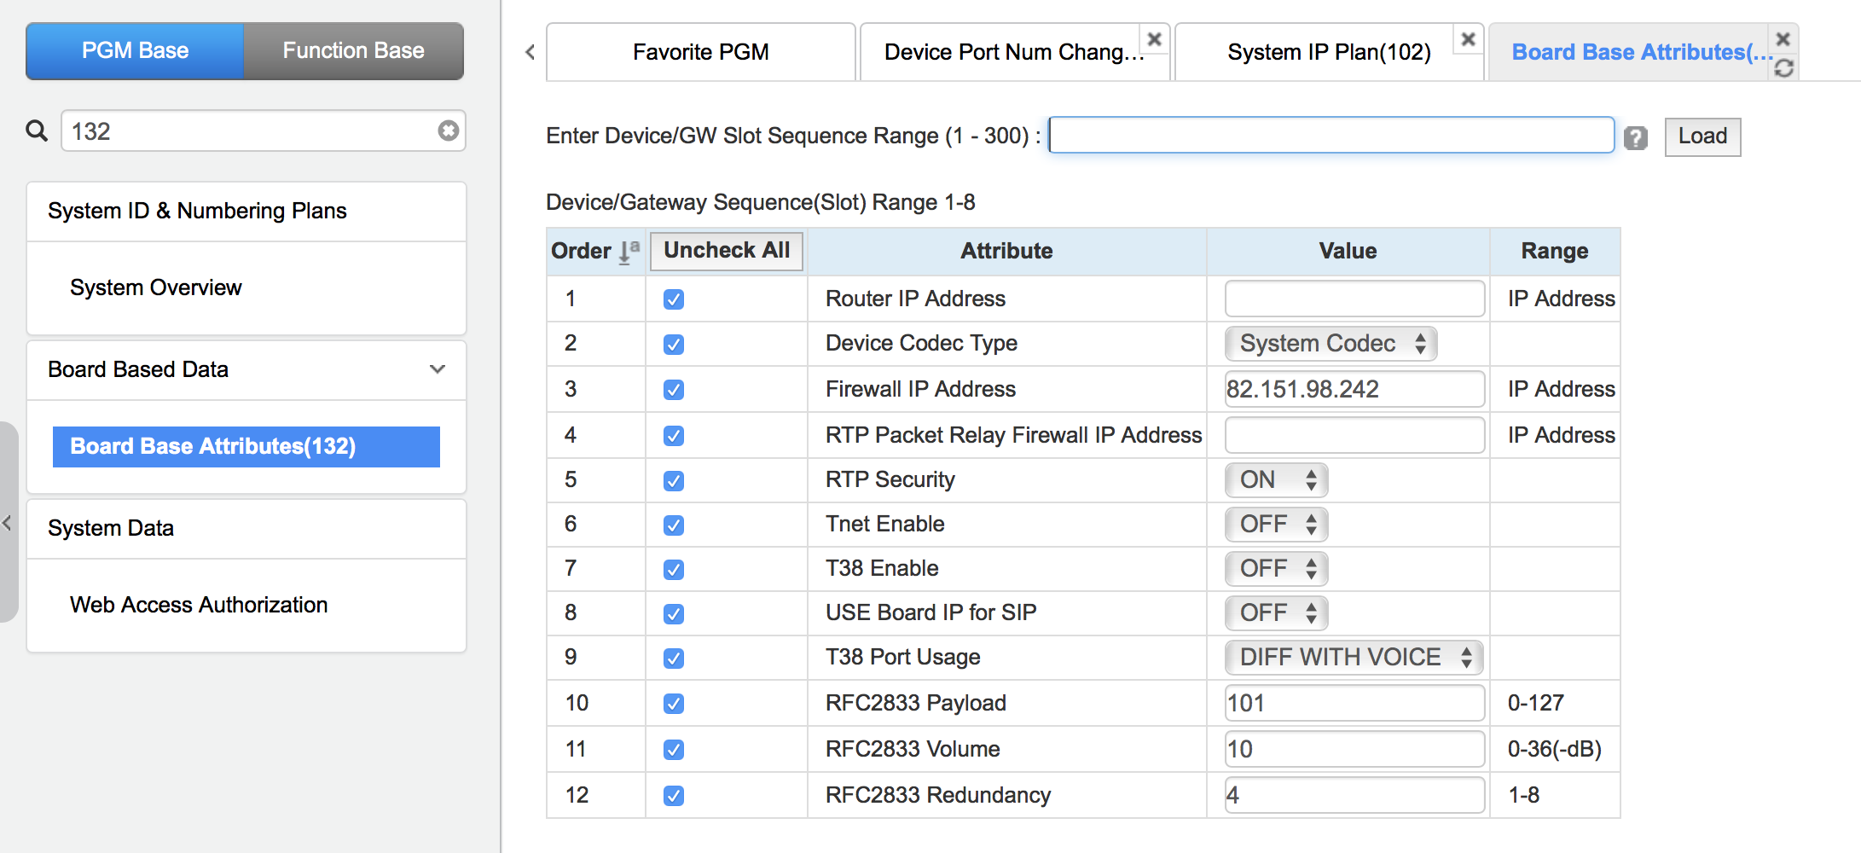Click the help question mark icon
This screenshot has height=853, width=1861.
[x=1635, y=137]
